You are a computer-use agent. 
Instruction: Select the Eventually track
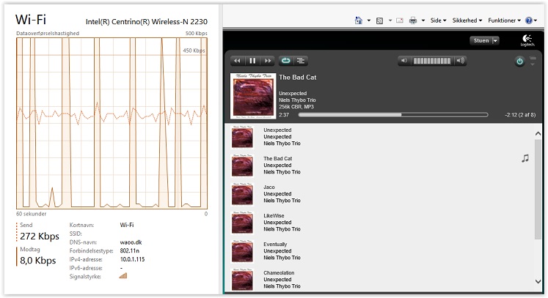pyautogui.click(x=380, y=251)
